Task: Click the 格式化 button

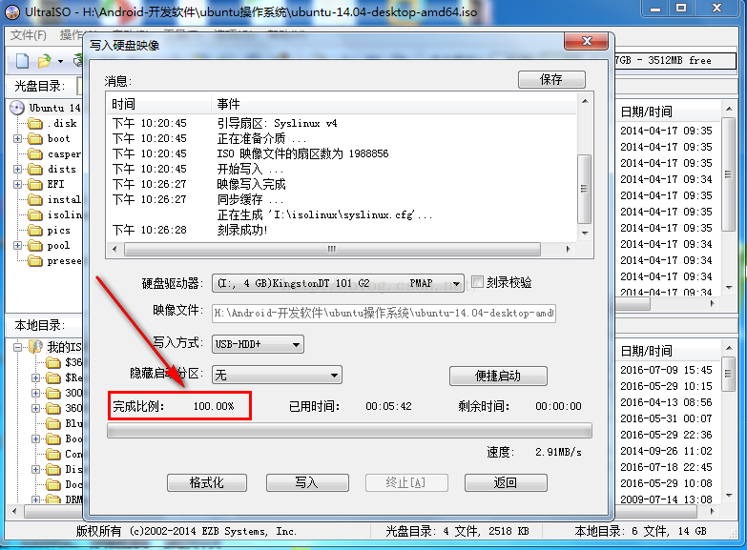Action: [207, 482]
